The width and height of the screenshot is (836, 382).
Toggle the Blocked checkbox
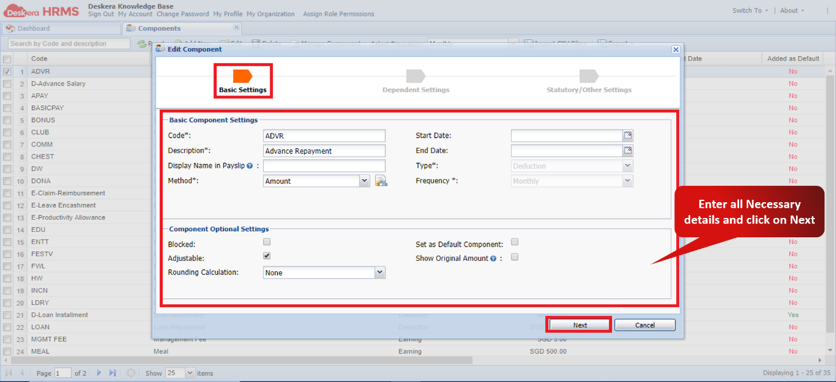[266, 242]
